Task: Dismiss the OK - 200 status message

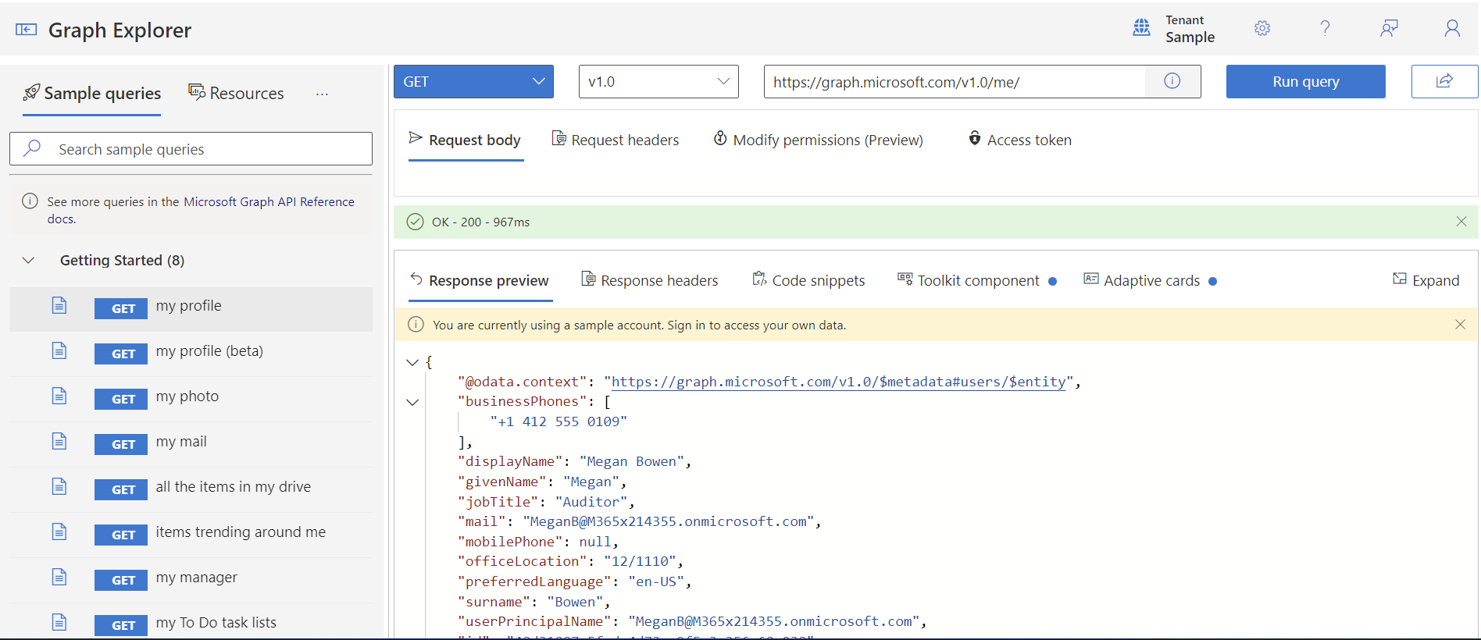Action: pyautogui.click(x=1461, y=222)
